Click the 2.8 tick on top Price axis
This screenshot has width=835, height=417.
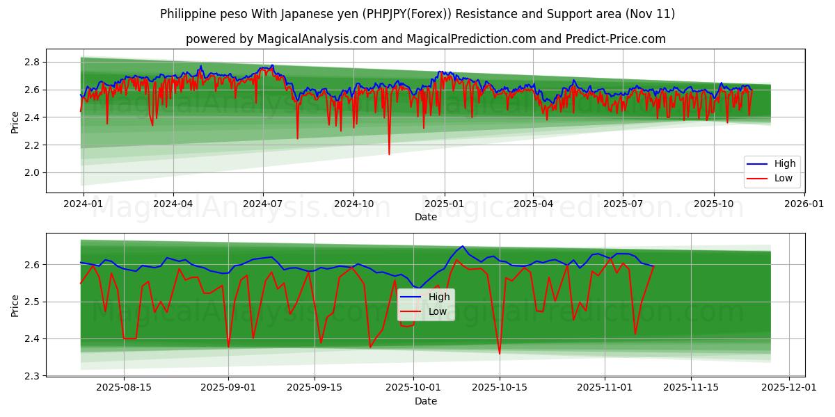pos(31,60)
